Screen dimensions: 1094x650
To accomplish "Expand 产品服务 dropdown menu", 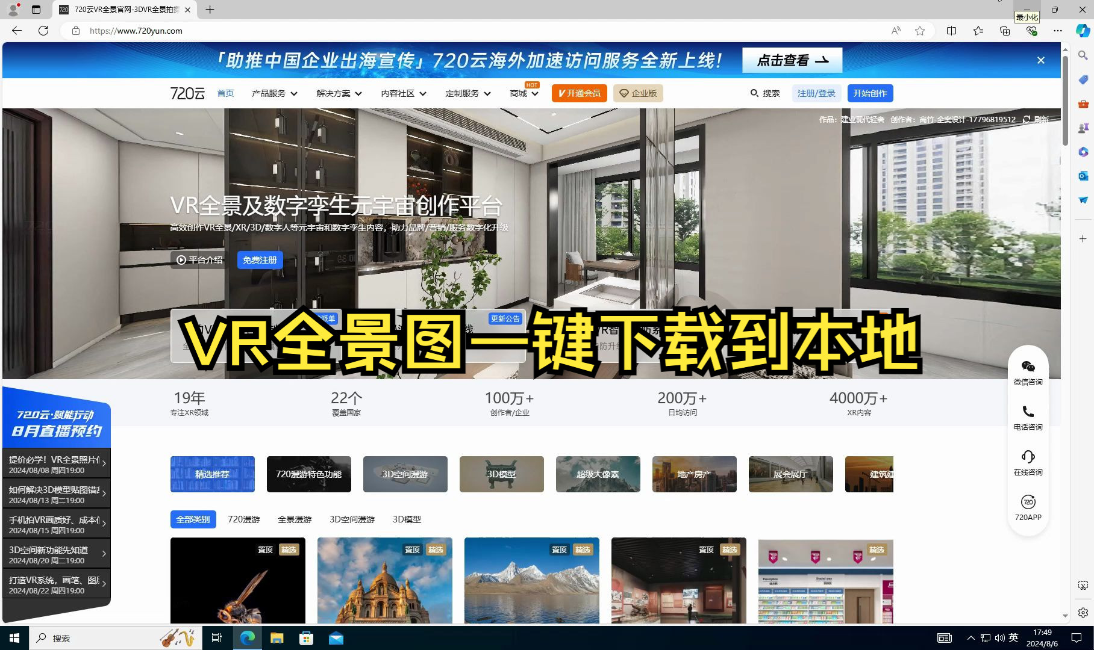I will (x=275, y=93).
